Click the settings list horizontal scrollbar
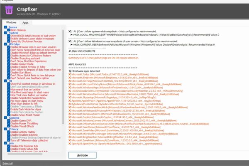Screen dimensions: 249x166 coord(25,154)
